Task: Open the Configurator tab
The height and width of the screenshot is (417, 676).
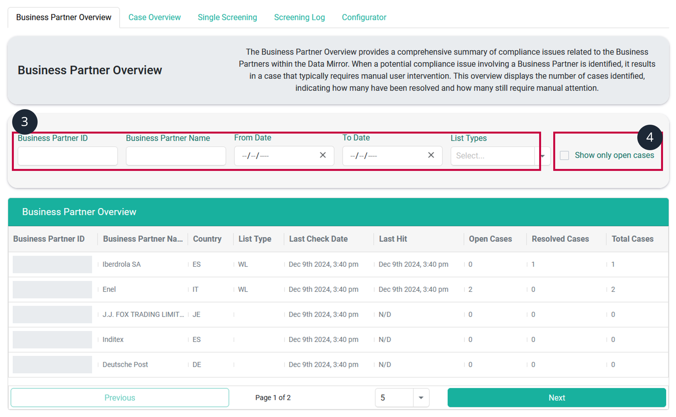Action: (x=364, y=17)
